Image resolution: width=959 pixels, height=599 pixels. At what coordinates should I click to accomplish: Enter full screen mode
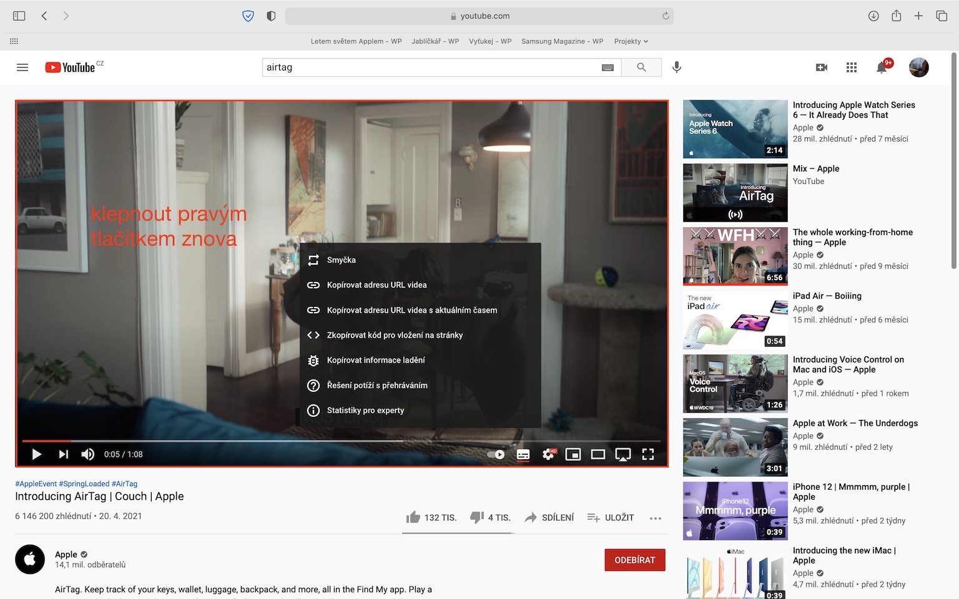648,454
